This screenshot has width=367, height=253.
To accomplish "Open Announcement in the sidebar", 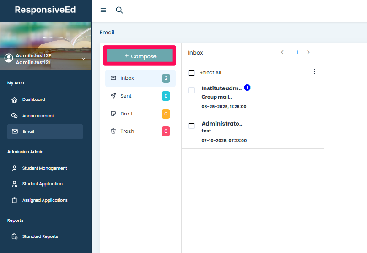I will [38, 116].
